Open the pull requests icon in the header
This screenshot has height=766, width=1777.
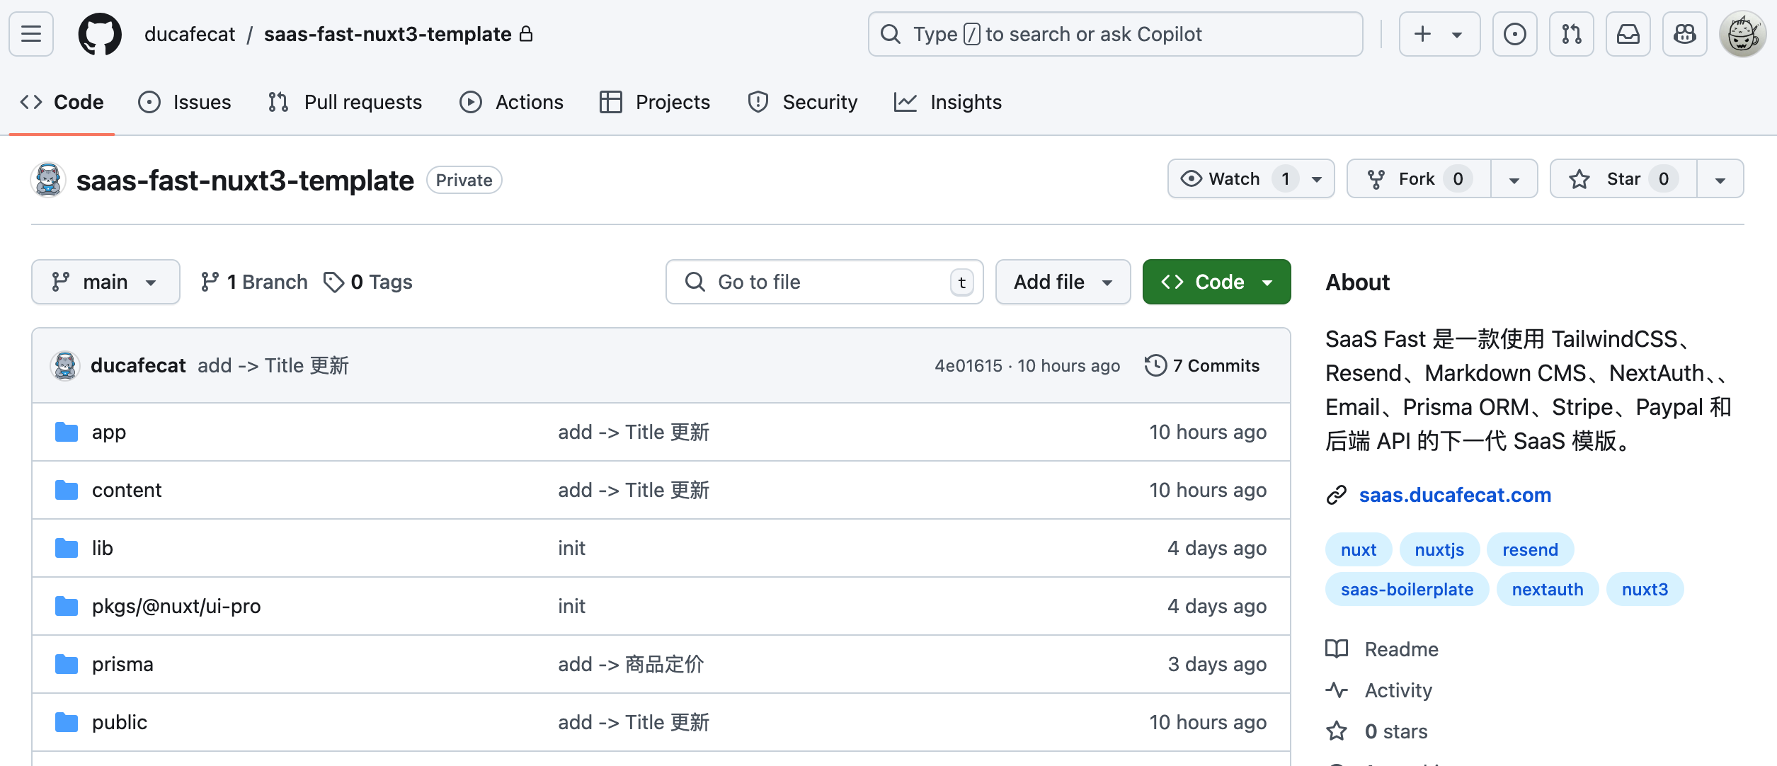point(1571,34)
